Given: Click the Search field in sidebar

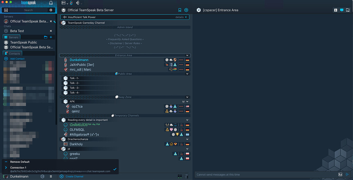Looking at the screenshot, I should pyautogui.click(x=29, y=10).
